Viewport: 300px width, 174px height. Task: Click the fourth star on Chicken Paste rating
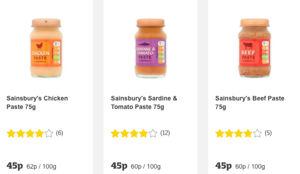[x=40, y=133]
